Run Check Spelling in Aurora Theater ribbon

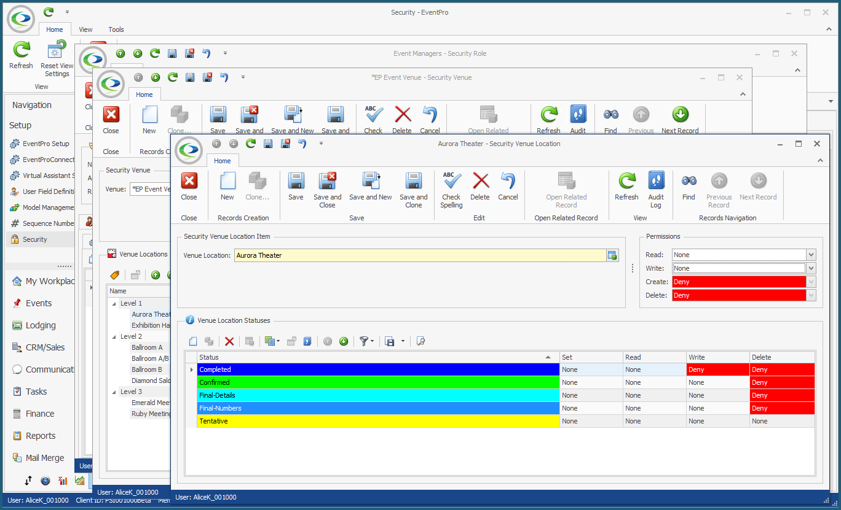[451, 190]
